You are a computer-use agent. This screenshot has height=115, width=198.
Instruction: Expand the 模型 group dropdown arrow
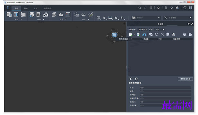click(x=21, y=19)
